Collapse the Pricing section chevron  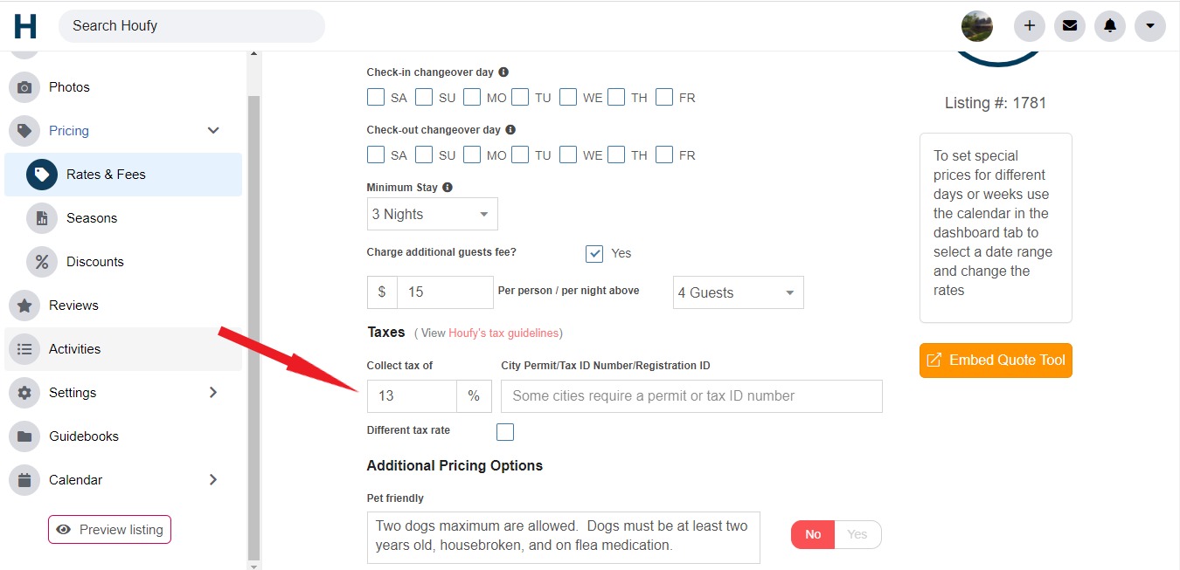(212, 129)
